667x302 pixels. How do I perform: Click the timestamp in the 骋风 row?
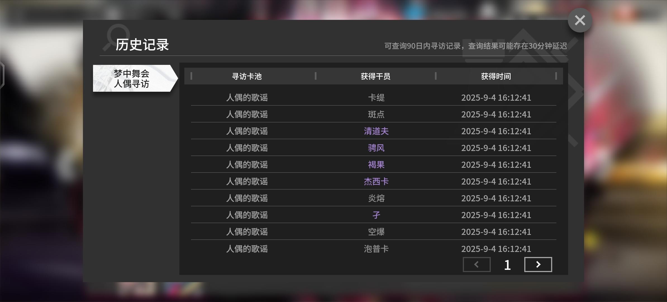(496, 148)
